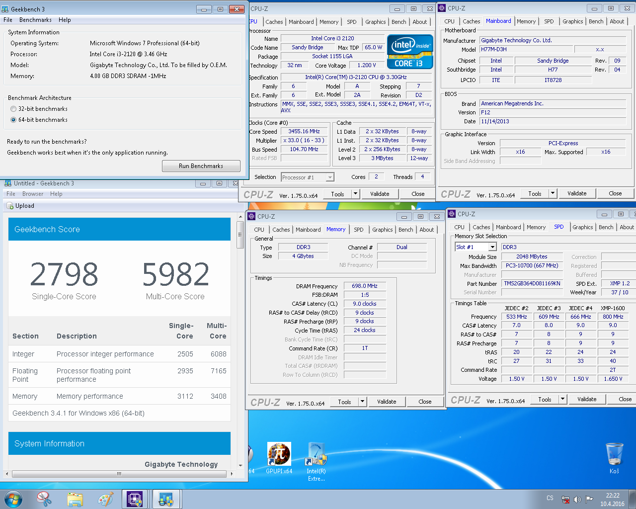
Task: Click Part Number field TMS2GB364D081169KN
Action: (x=532, y=283)
